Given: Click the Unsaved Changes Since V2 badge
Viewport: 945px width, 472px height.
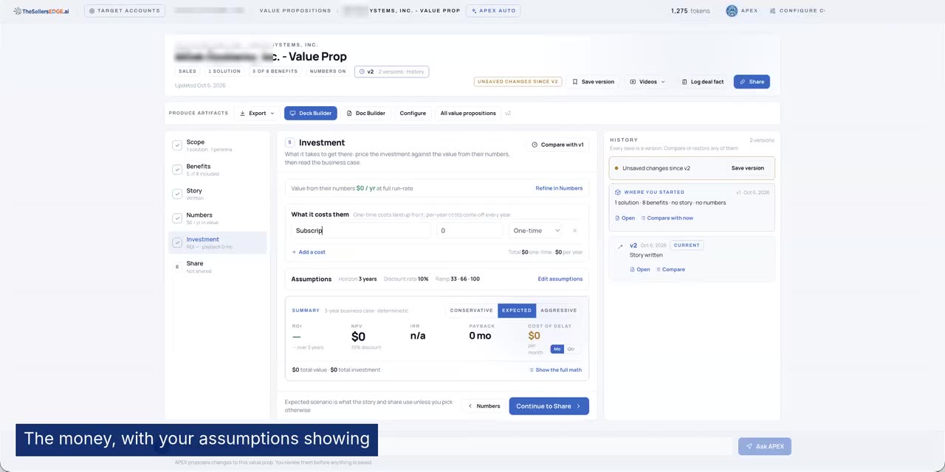Looking at the screenshot, I should (x=518, y=82).
